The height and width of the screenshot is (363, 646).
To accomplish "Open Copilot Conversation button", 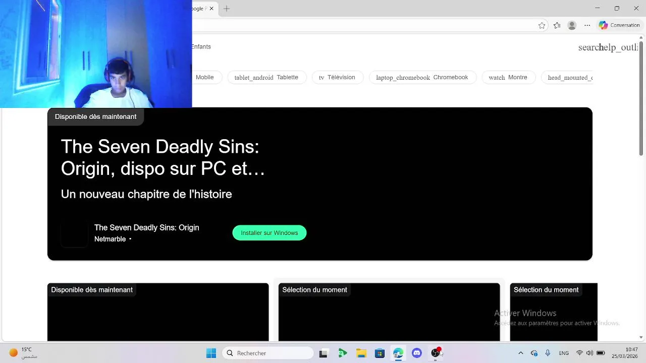I will pos(619,25).
